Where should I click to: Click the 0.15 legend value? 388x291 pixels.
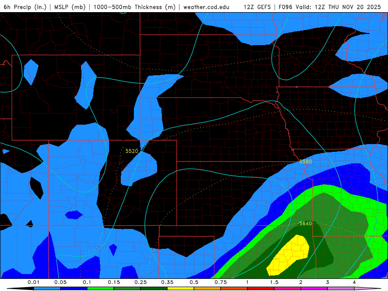114,282
